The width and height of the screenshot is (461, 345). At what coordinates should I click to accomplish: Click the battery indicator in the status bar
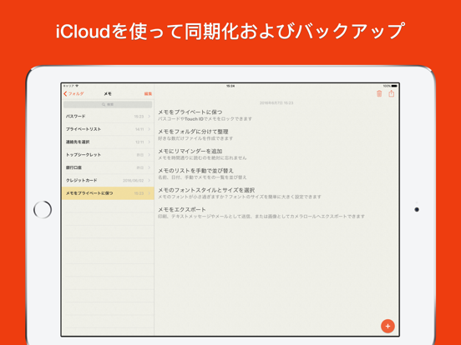394,86
